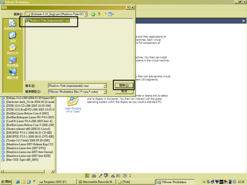Click the IME soft keyboard window icon
This screenshot has width=247, height=185.
coord(118,175)
